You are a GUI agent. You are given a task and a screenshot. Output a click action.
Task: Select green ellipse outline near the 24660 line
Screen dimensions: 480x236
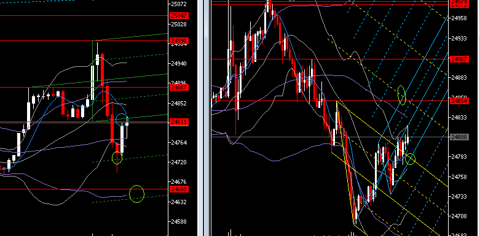[x=136, y=194]
